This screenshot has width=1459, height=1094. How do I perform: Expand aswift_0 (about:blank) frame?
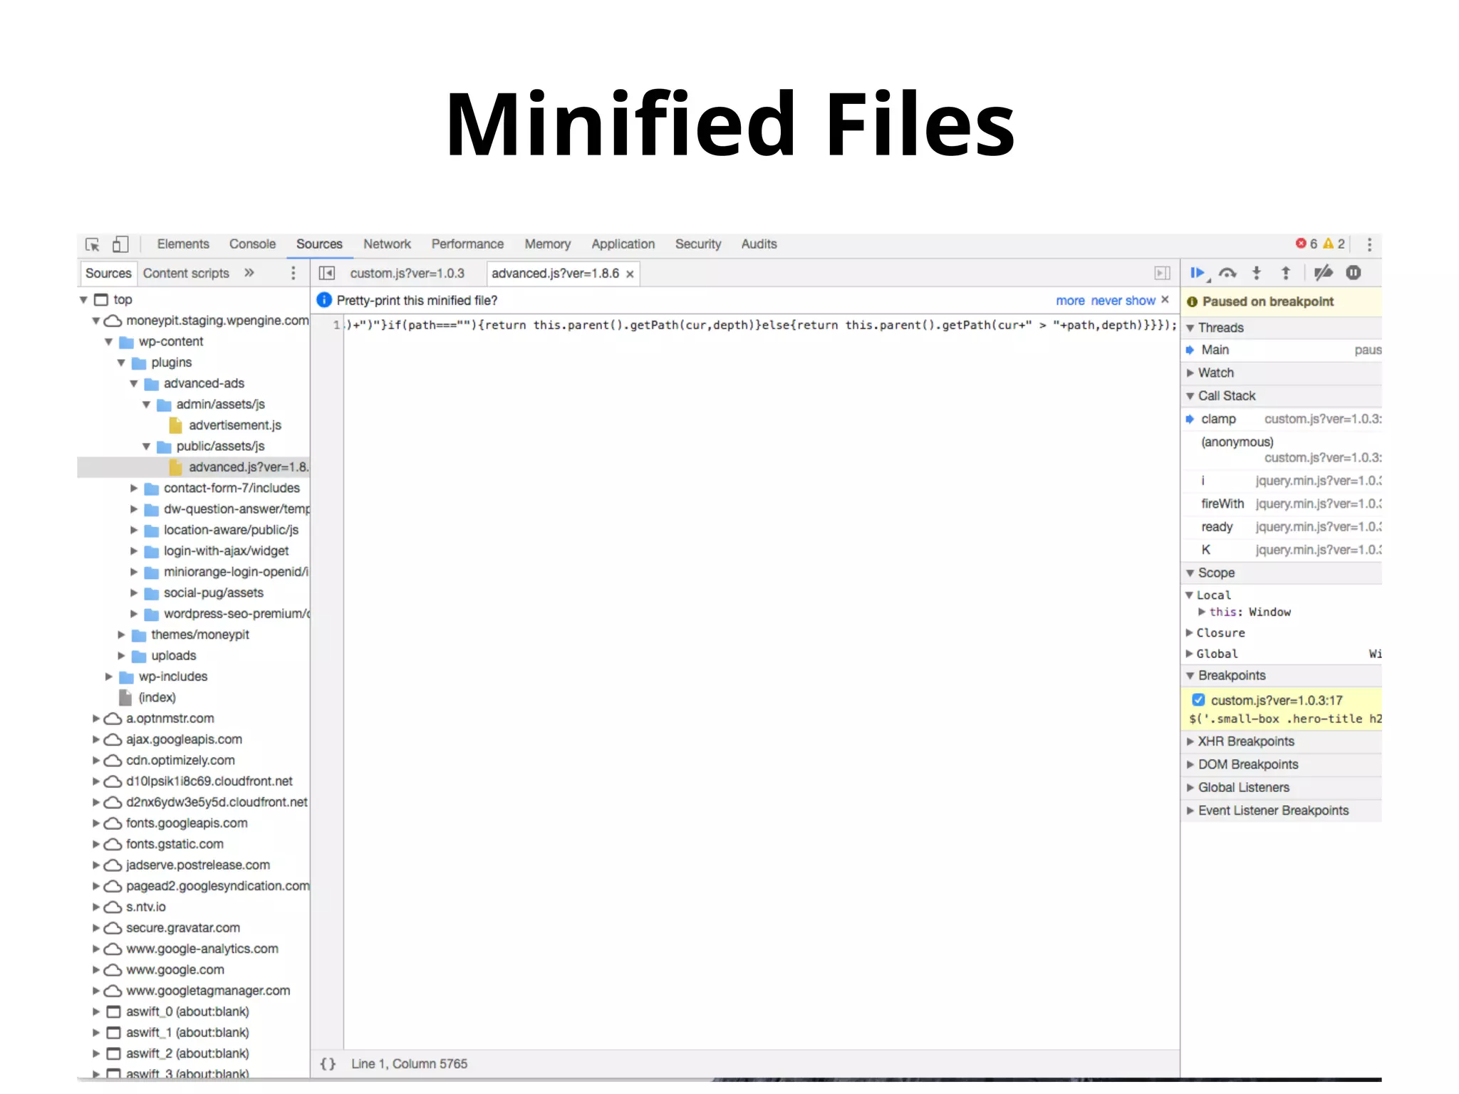click(x=96, y=1011)
